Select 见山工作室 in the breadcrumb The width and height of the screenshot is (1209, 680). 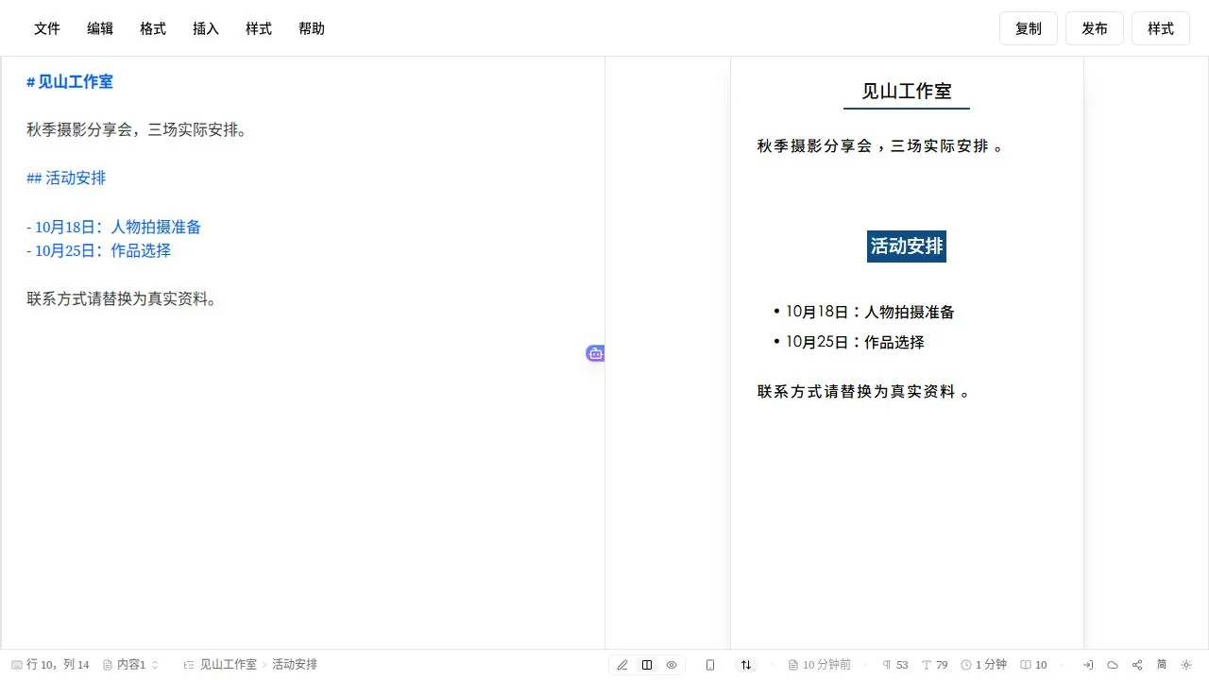[x=229, y=665]
